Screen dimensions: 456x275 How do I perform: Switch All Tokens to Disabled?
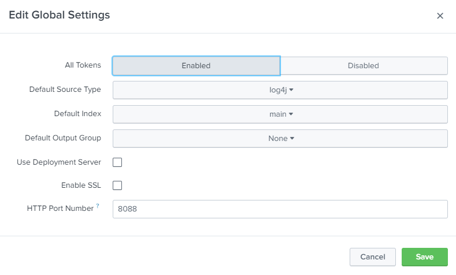pyautogui.click(x=364, y=66)
